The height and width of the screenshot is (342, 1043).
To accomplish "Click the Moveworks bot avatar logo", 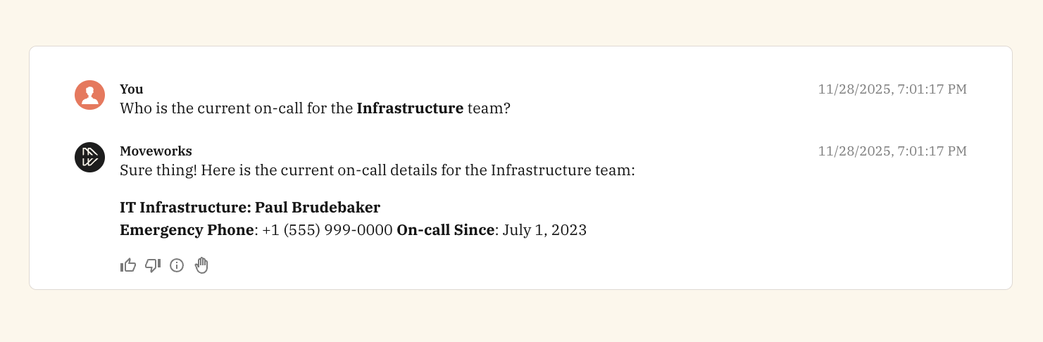I will 90,157.
